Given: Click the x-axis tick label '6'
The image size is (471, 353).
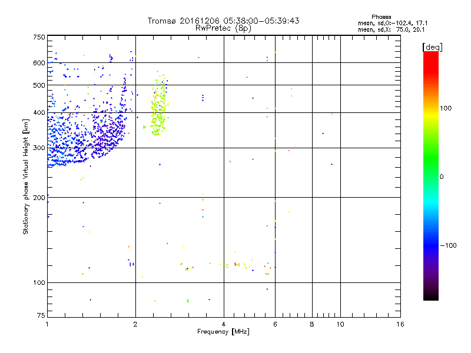Looking at the screenshot, I should click(275, 324).
